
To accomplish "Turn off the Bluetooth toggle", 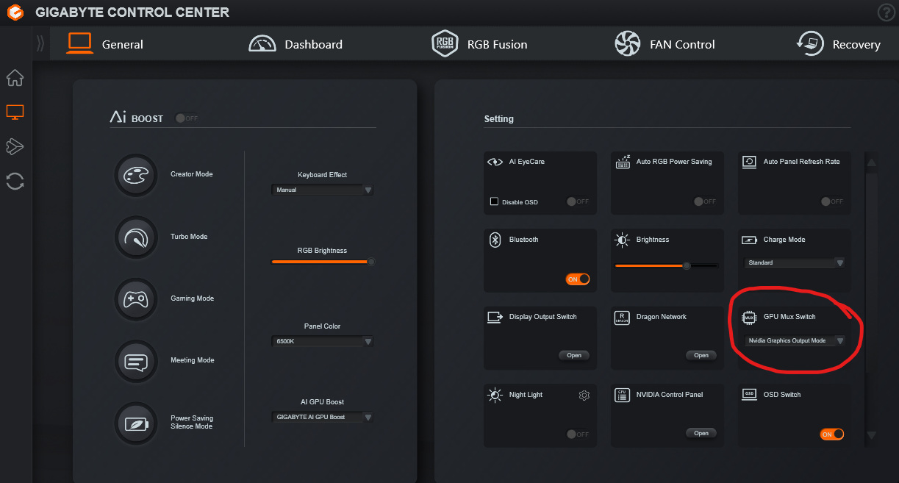I will point(578,279).
